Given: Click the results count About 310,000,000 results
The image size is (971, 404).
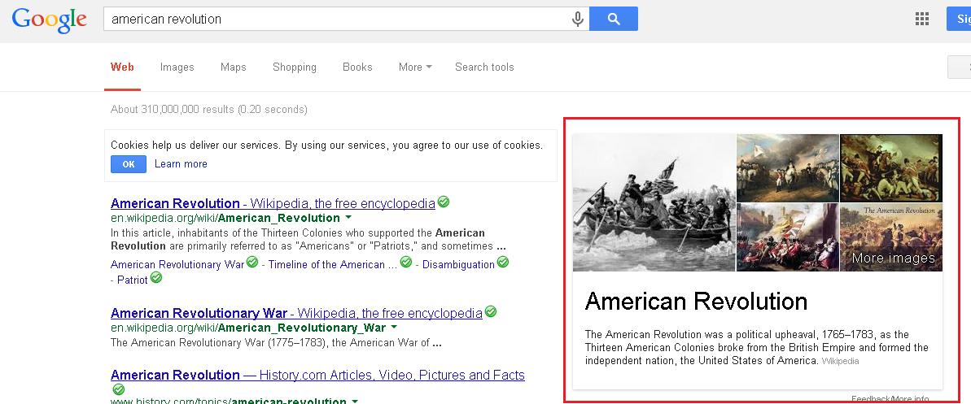Looking at the screenshot, I should click(x=208, y=110).
